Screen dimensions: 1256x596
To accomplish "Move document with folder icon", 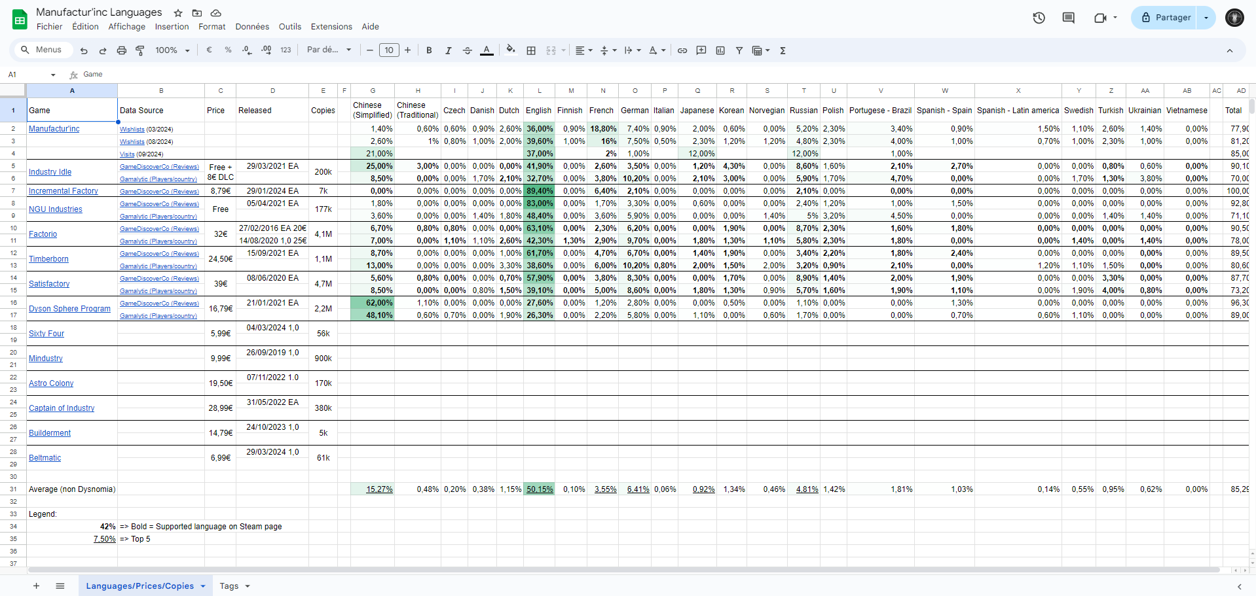I will pyautogui.click(x=196, y=12).
